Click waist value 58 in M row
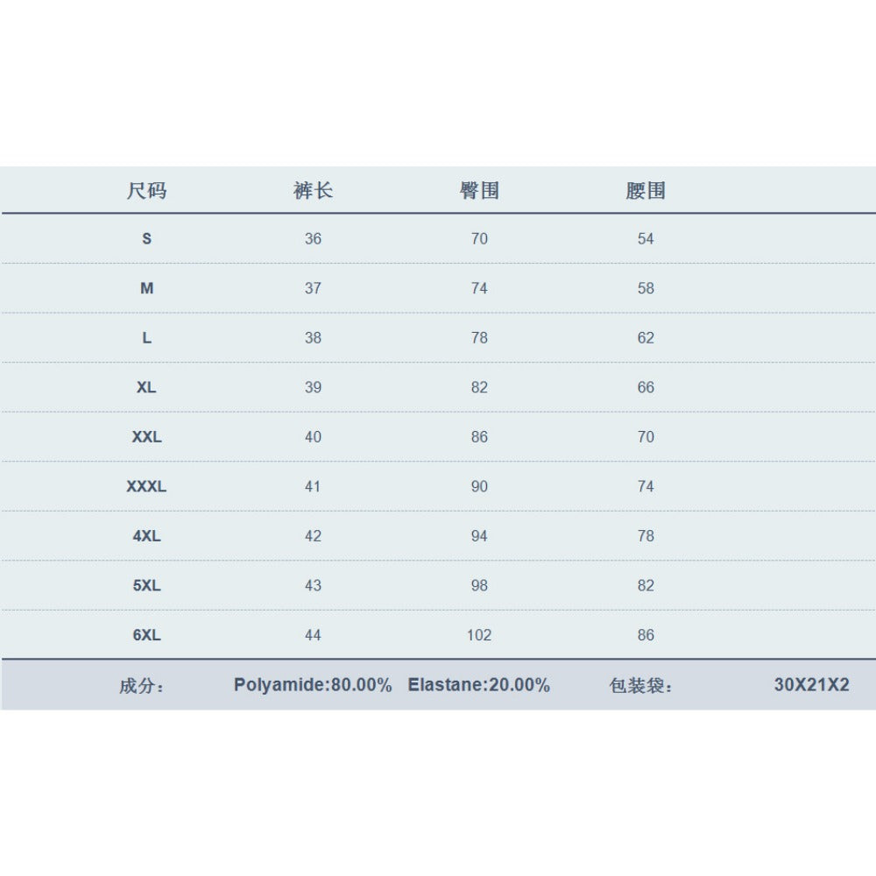The height and width of the screenshot is (876, 876). coord(646,288)
